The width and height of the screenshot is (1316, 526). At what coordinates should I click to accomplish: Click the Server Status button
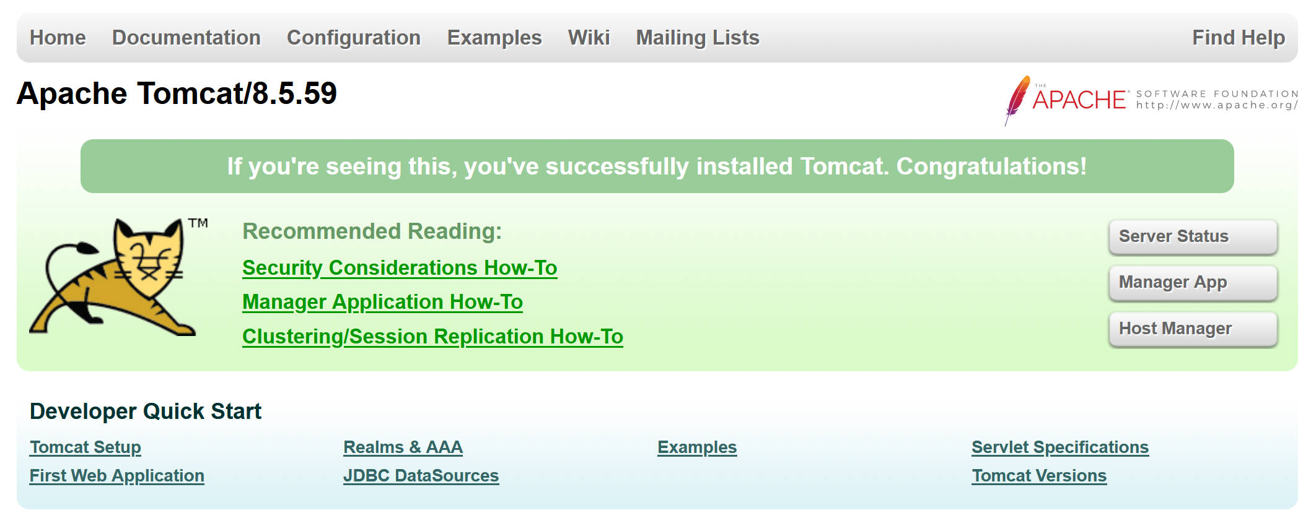pos(1193,236)
